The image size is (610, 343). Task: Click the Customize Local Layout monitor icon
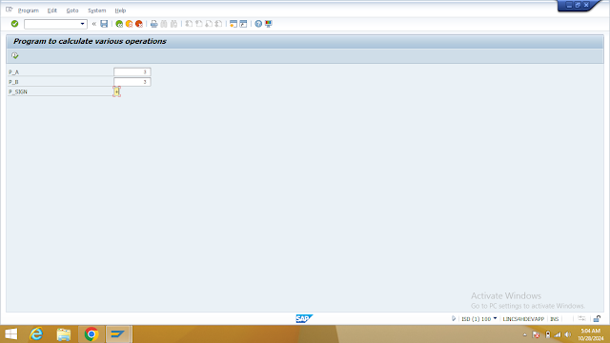pos(269,24)
